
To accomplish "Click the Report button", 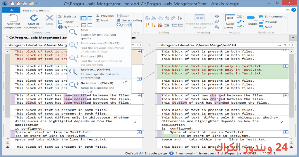I will pyautogui.click(x=66, y=22).
